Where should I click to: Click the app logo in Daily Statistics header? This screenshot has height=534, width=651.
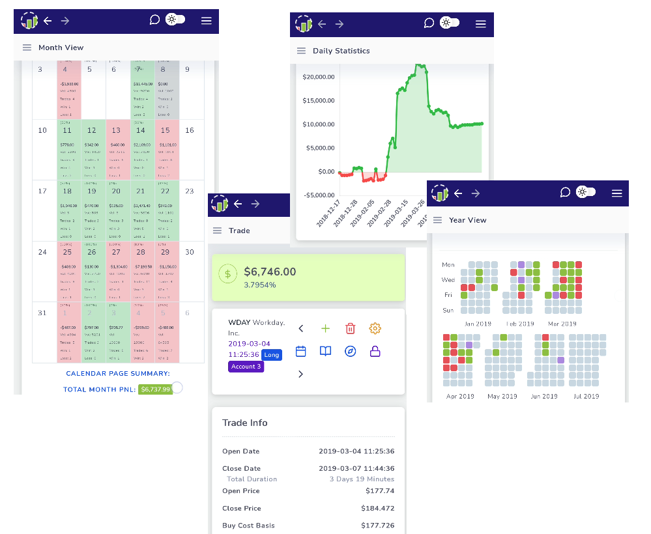click(x=304, y=23)
